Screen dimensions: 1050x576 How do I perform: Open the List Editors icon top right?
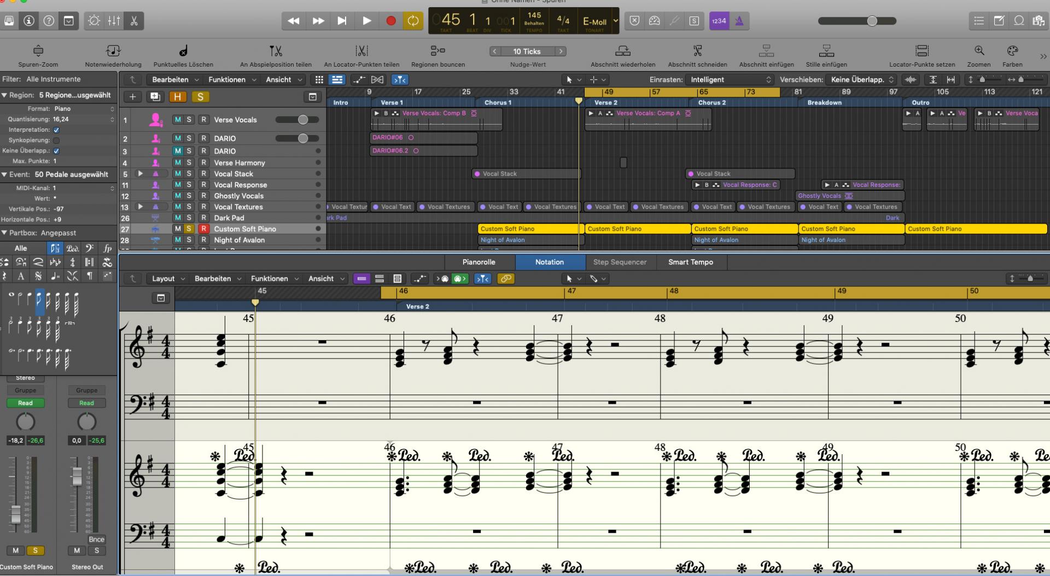click(x=979, y=21)
